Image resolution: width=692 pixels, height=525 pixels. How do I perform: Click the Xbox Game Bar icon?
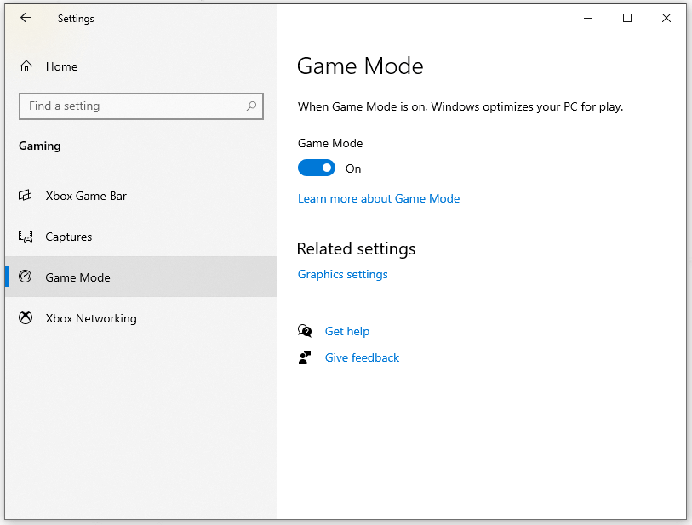(26, 196)
